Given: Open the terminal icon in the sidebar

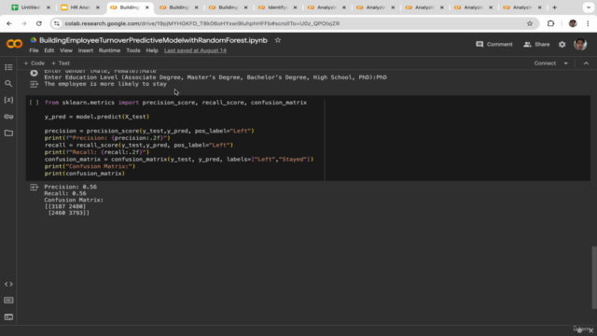Looking at the screenshot, I should pos(8,317).
